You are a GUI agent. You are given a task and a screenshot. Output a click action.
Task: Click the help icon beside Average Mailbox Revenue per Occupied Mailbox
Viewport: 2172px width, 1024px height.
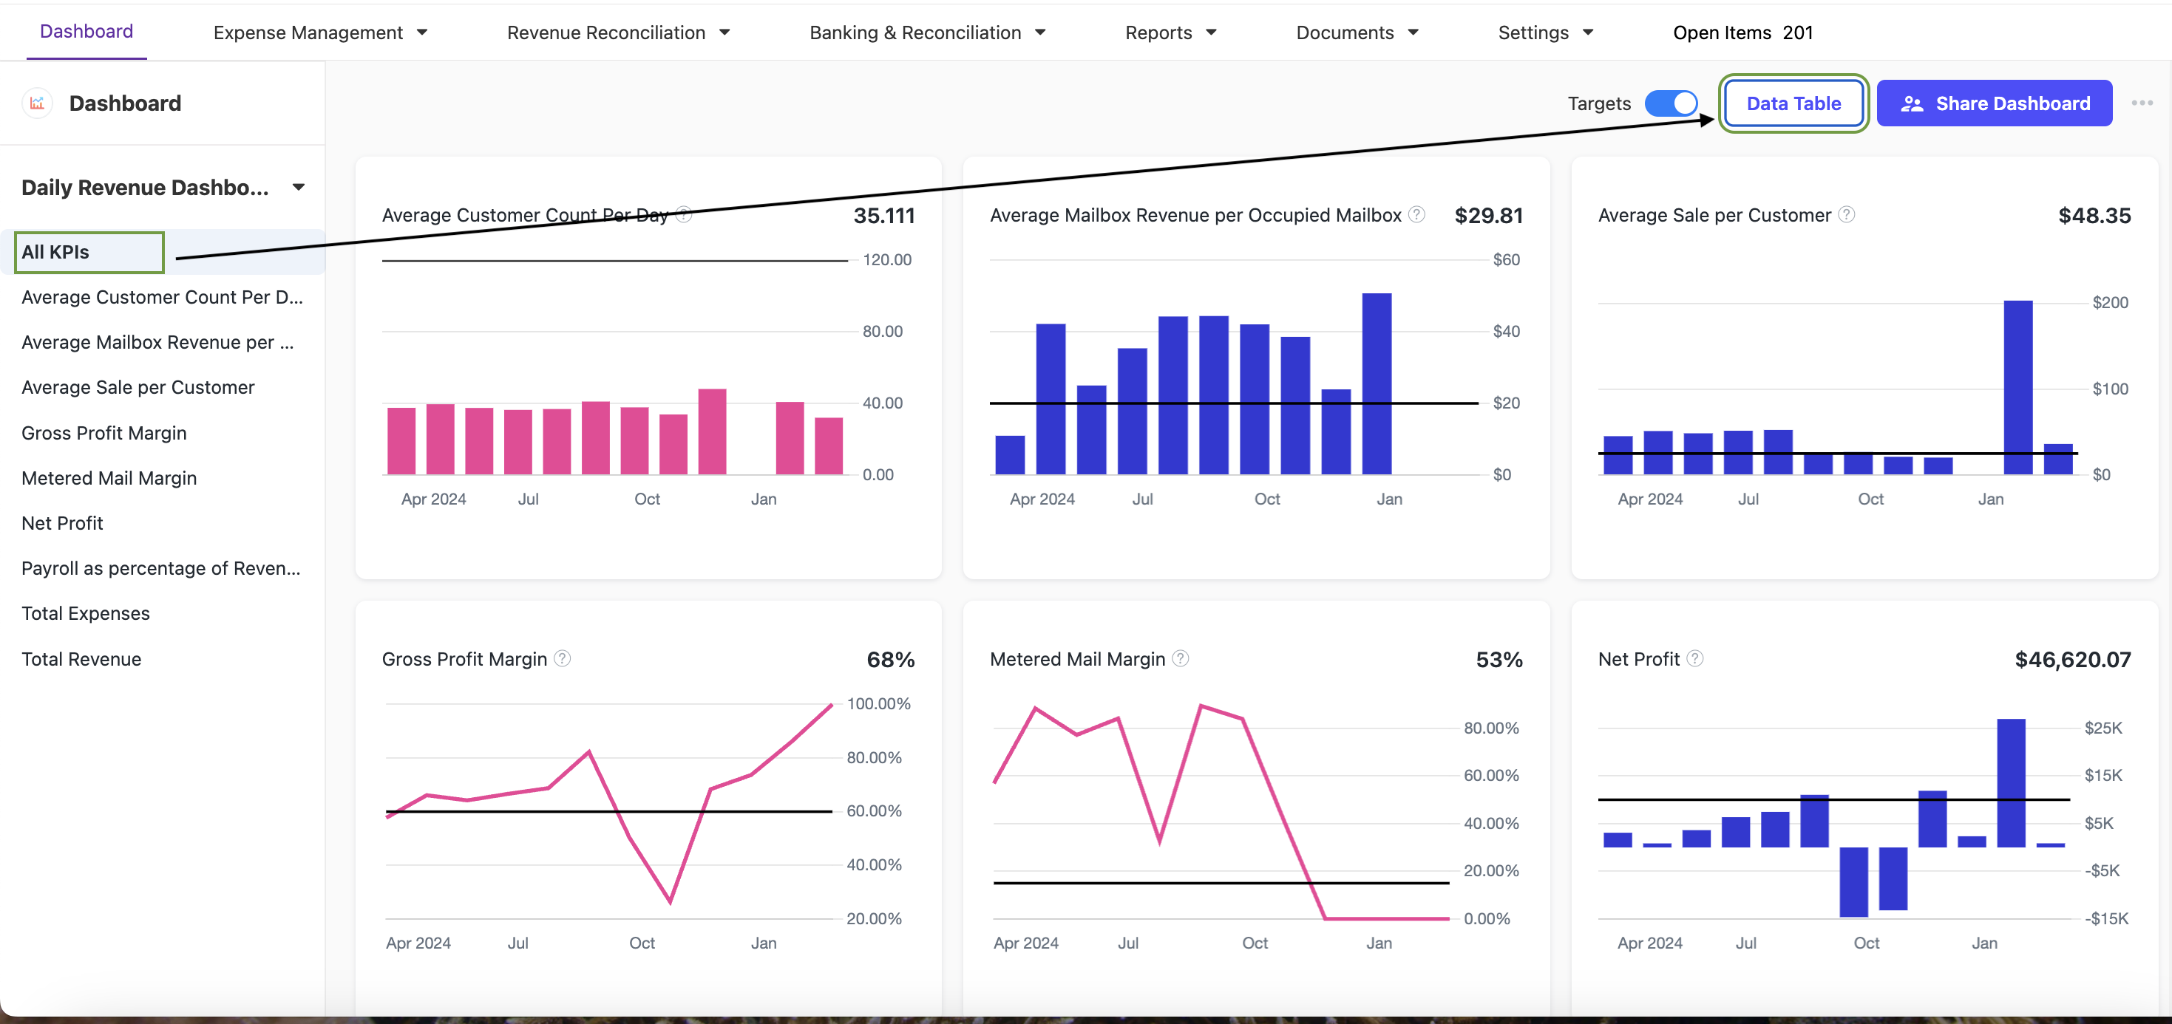click(x=1416, y=215)
